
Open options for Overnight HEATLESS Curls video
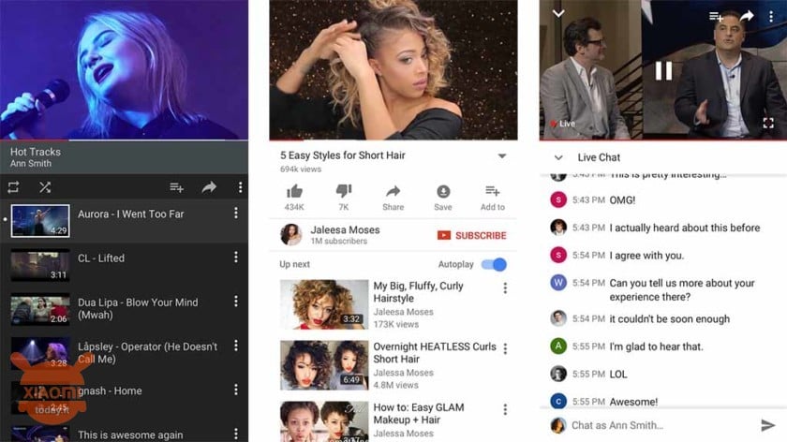pos(505,348)
